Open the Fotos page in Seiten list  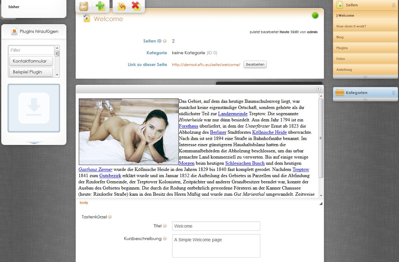coord(365,59)
